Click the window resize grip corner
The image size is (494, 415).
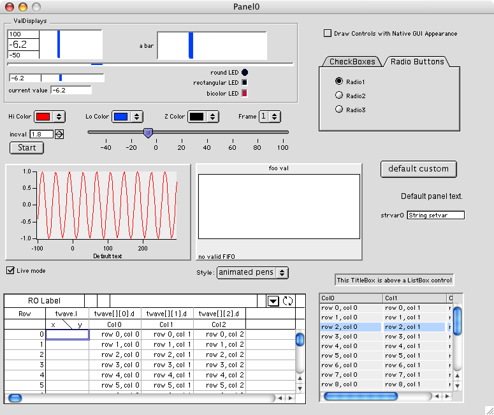490,411
